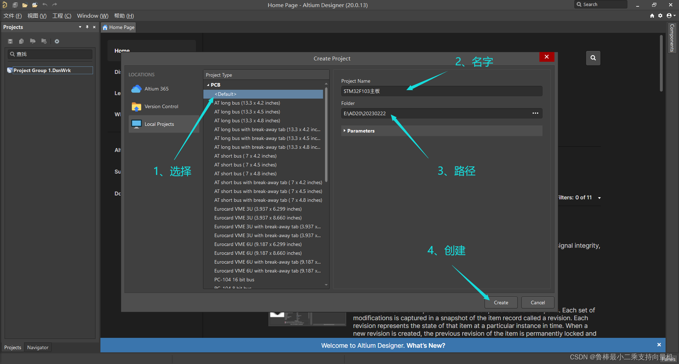Screen dimensions: 679x364
Task: Click the Search box in the title bar
Action: tap(601, 5)
